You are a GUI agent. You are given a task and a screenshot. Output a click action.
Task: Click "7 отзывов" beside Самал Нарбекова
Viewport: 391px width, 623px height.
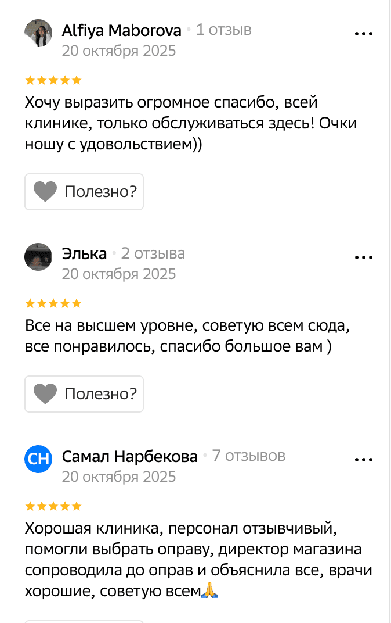(x=248, y=456)
